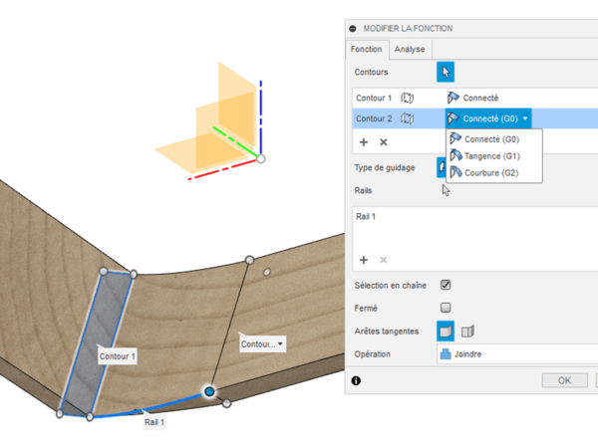The image size is (598, 448).
Task: Add a contour with the plus icon
Action: 364,142
